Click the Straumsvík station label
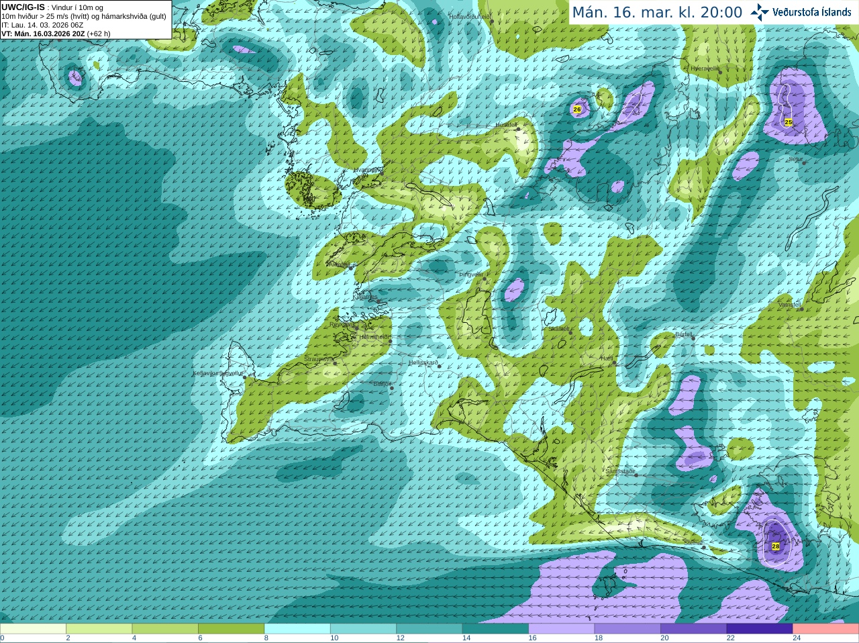The height and width of the screenshot is (643, 859). click(319, 359)
